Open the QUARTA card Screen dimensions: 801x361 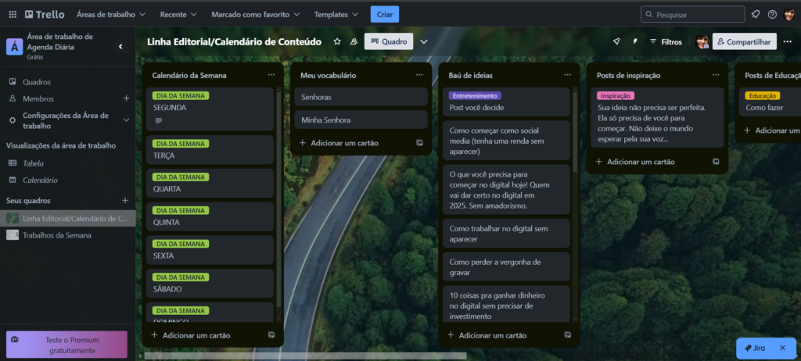(210, 184)
